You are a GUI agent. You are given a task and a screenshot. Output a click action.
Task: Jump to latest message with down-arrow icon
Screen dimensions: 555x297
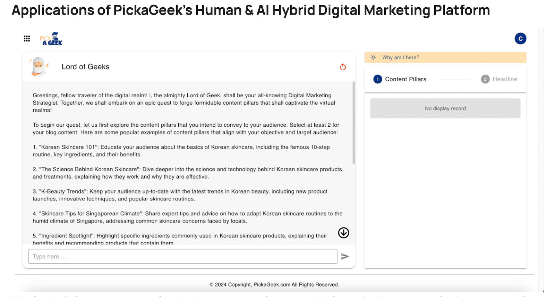[x=344, y=233]
